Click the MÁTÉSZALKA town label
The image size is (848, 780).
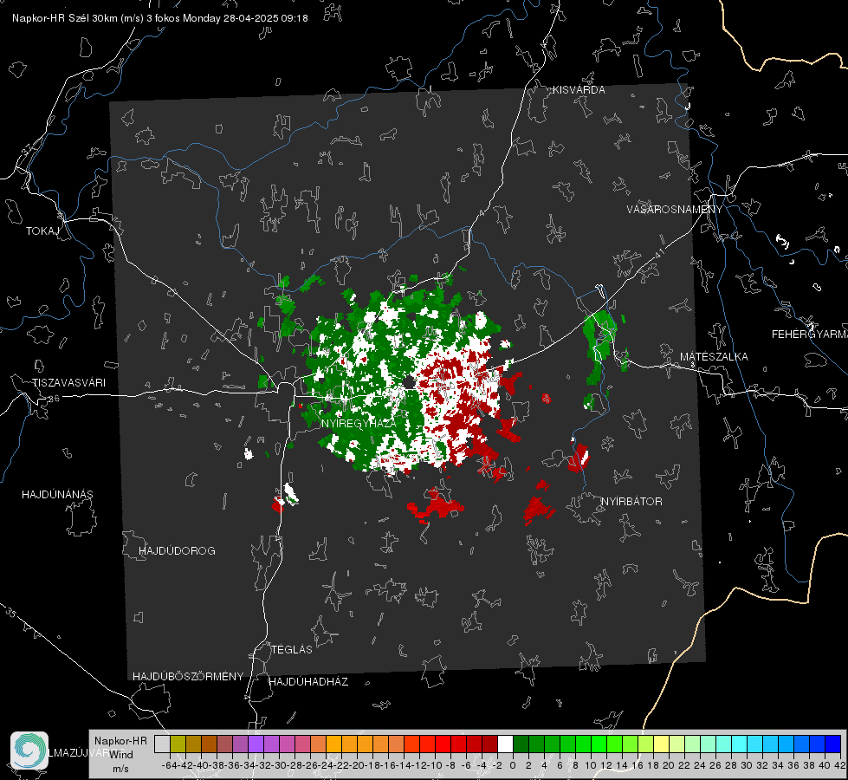714,357
